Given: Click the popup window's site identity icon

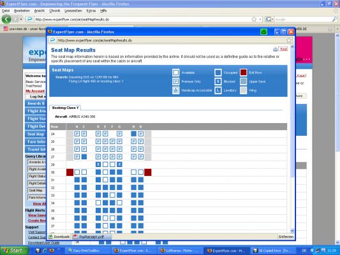Looking at the screenshot, I should tap(52, 40).
